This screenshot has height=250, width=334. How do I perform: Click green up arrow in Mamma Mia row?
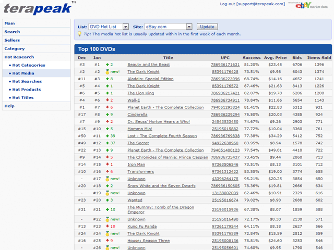click(108, 129)
